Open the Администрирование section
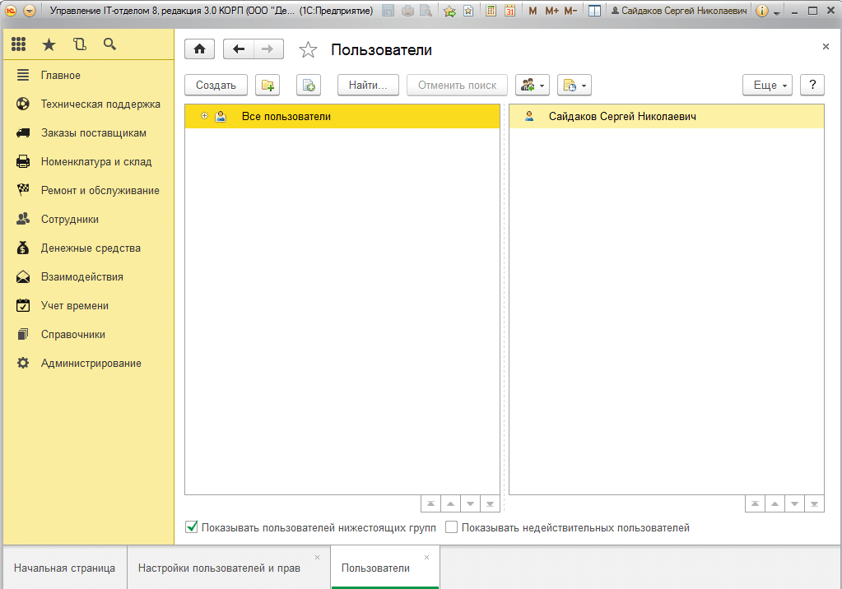 click(89, 364)
